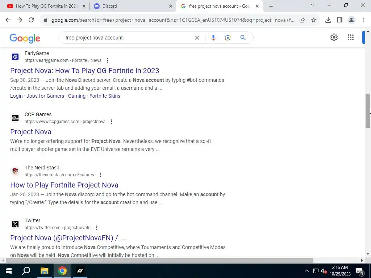371x278 pixels.
Task: Go back to the previous page
Action: pos(8,20)
